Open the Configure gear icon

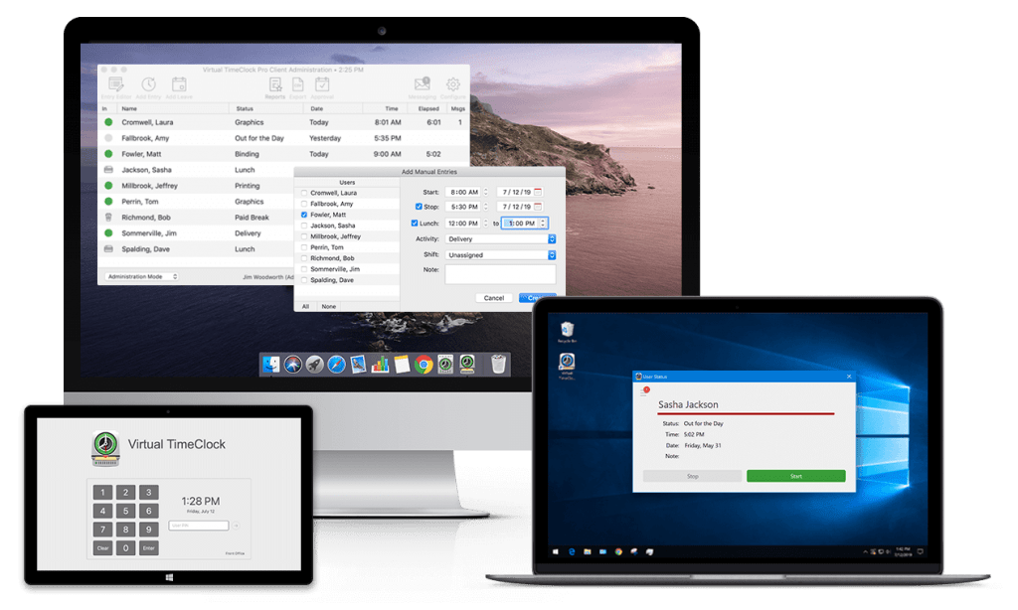point(453,83)
